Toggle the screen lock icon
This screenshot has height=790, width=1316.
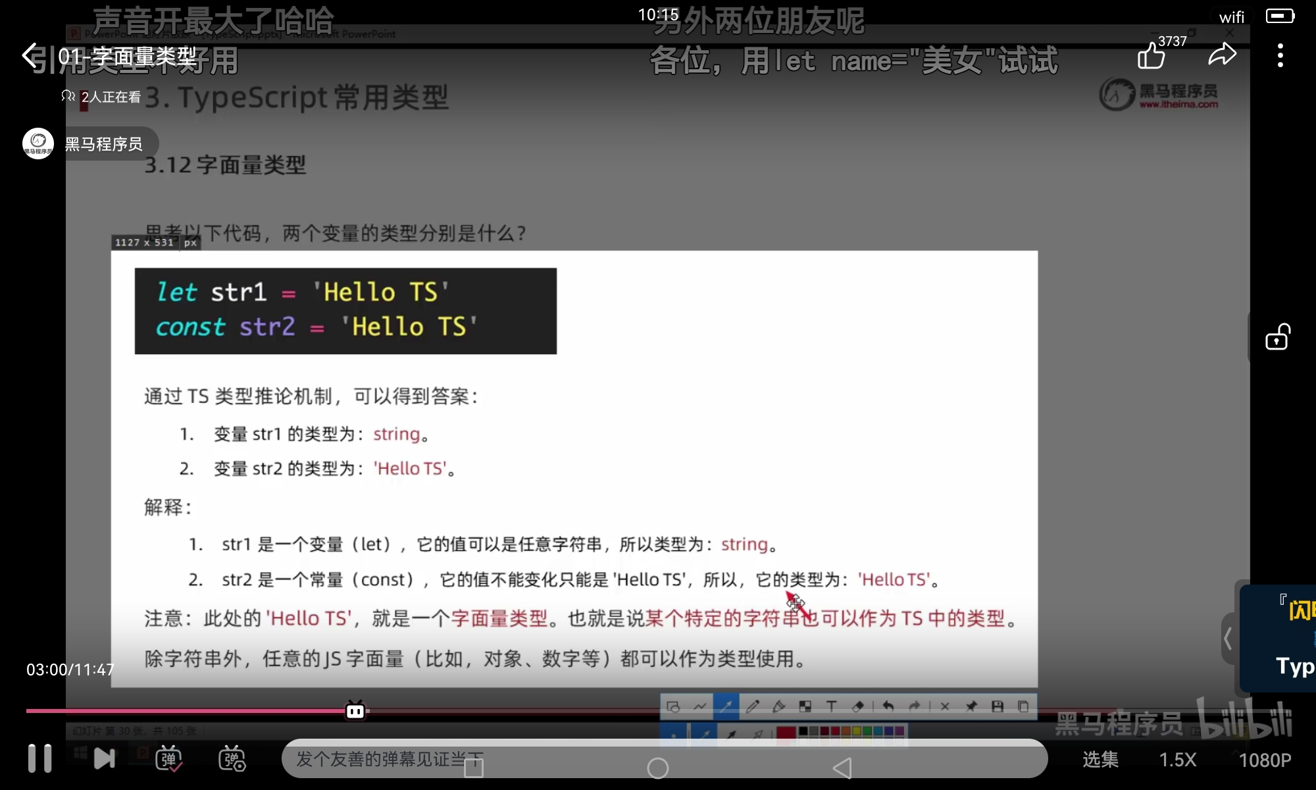click(1277, 337)
